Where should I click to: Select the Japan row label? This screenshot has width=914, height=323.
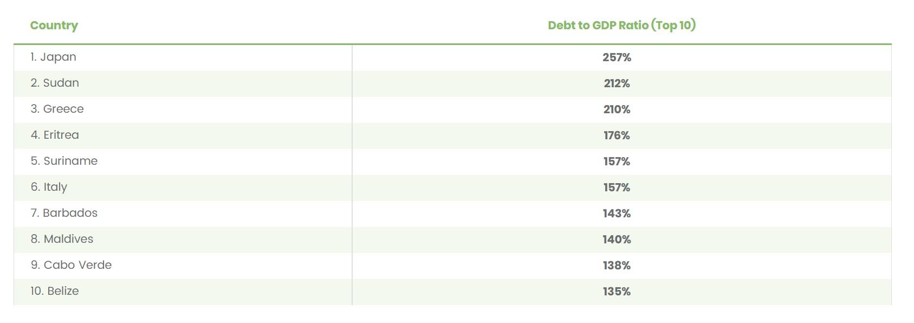53,57
